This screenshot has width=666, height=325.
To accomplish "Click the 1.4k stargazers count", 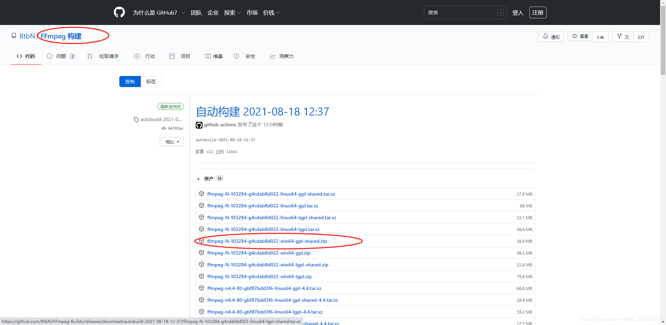I will point(600,37).
